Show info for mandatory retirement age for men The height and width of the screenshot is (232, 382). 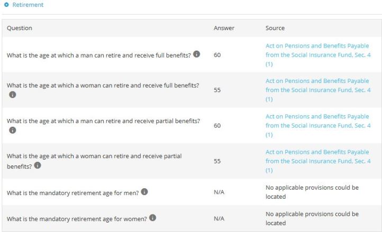tap(144, 192)
